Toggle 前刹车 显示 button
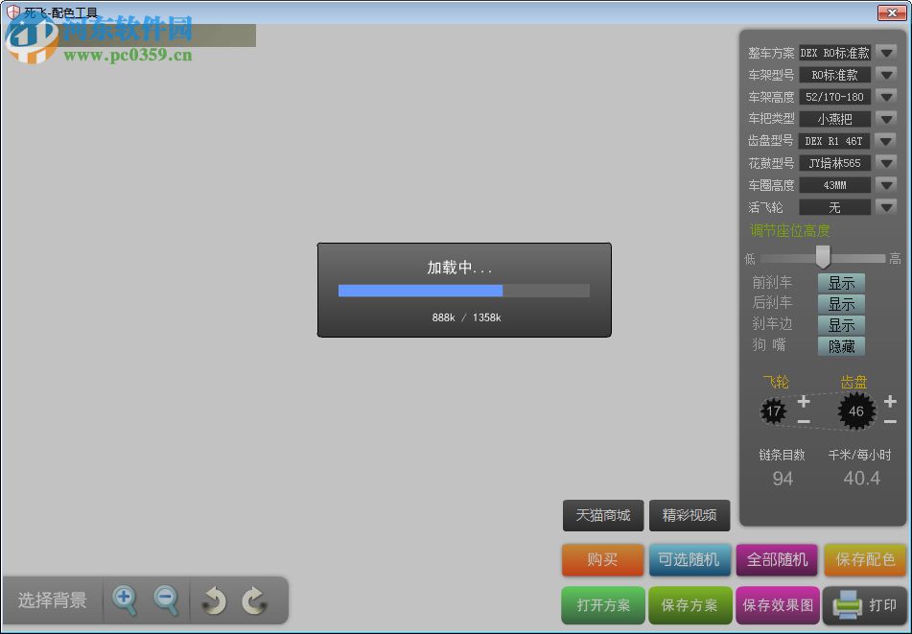 coord(841,283)
